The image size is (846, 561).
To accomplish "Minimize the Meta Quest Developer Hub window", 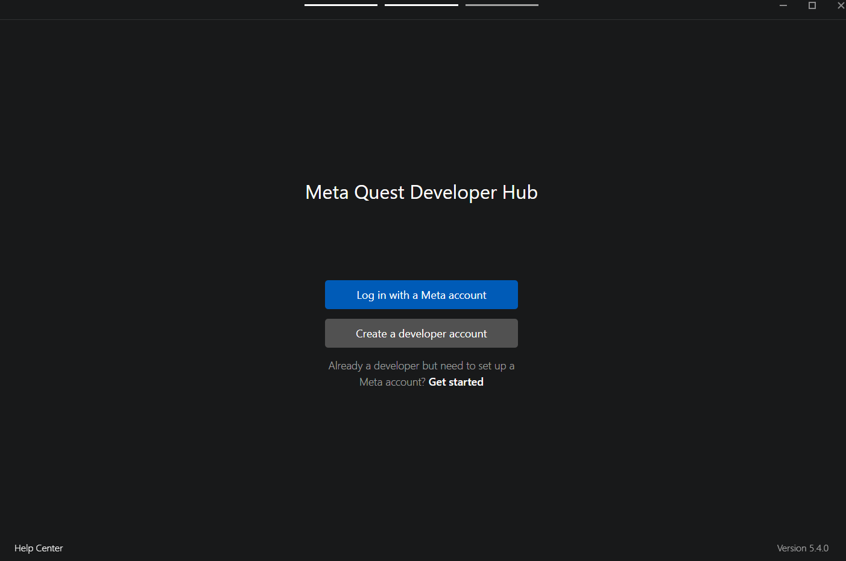I will [x=783, y=5].
